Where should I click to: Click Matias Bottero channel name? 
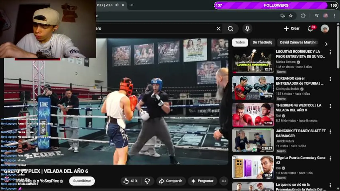(x=286, y=62)
